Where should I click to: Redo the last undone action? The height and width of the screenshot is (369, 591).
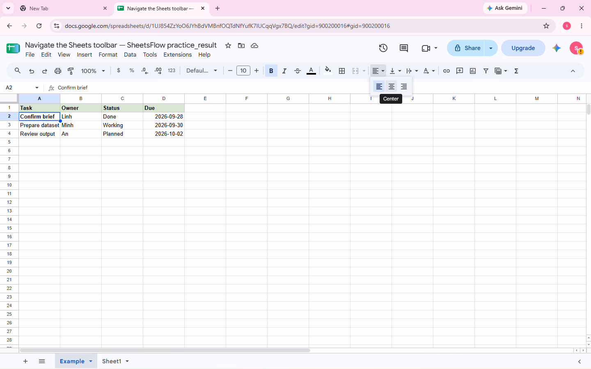point(45,71)
